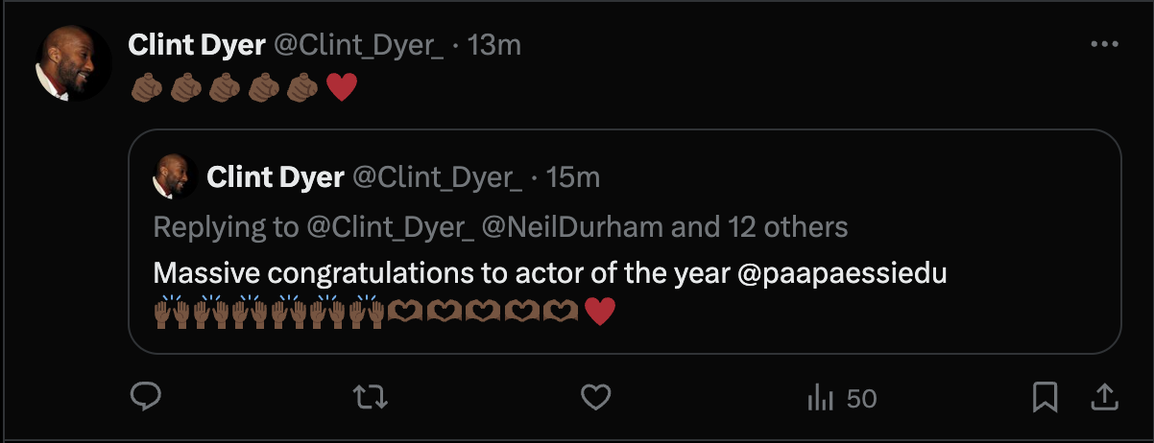Click the @Clint_Dyer_ handle beside 15m
Viewport: 1154px width, 443px height.
(438, 176)
